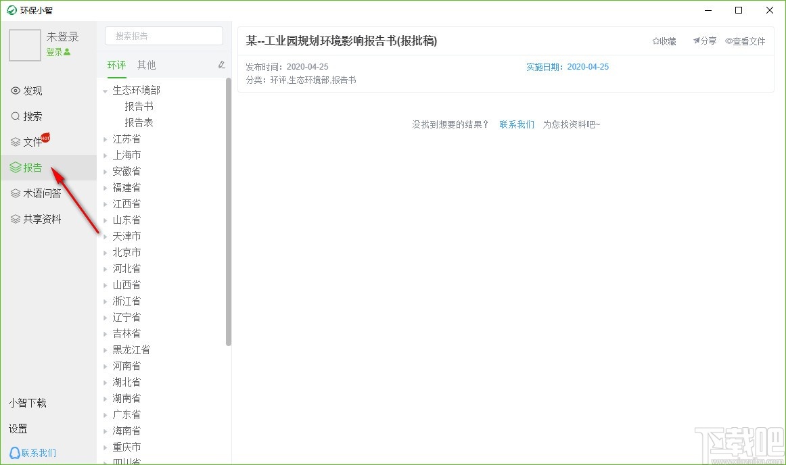786x465 pixels.
Task: Open 查看文件 to view the report file
Action: (745, 41)
